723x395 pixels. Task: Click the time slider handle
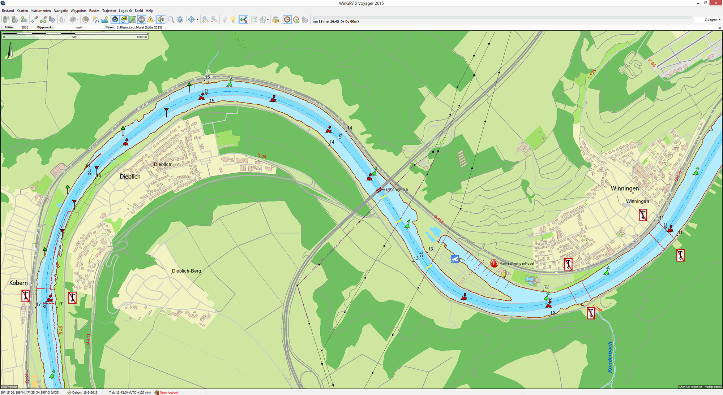314,17
